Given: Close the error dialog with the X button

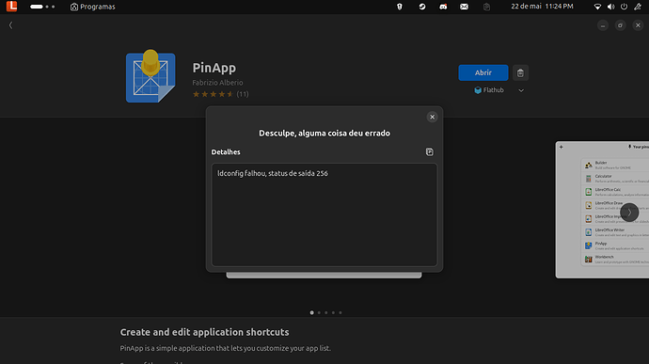Looking at the screenshot, I should tap(432, 118).
